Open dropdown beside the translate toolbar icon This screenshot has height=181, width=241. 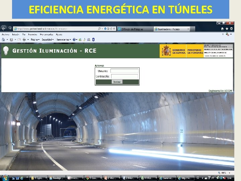(231, 34)
